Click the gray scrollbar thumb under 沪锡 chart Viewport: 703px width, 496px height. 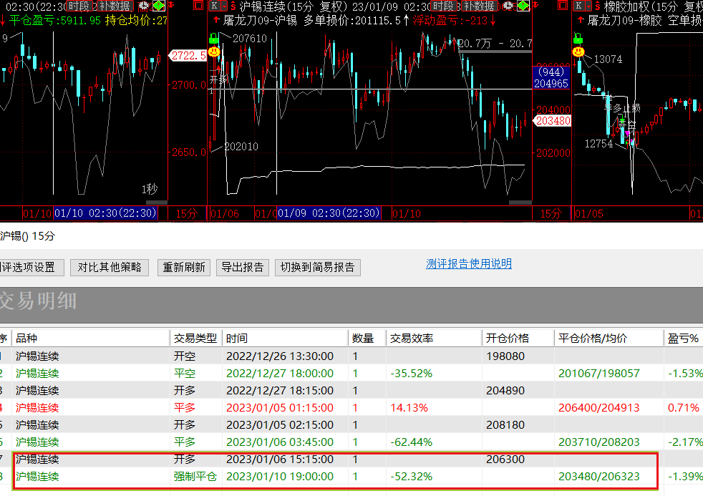520,203
